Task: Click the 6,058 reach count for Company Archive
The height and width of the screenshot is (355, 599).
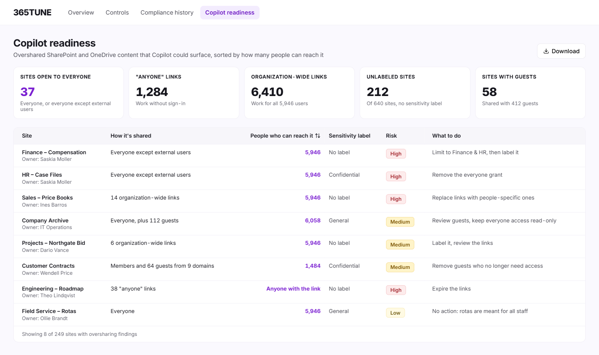Action: coord(313,221)
